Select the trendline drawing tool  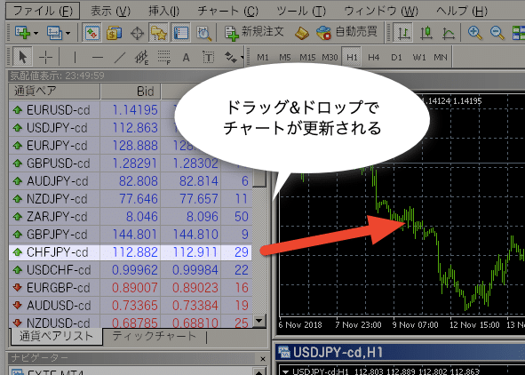point(119,57)
